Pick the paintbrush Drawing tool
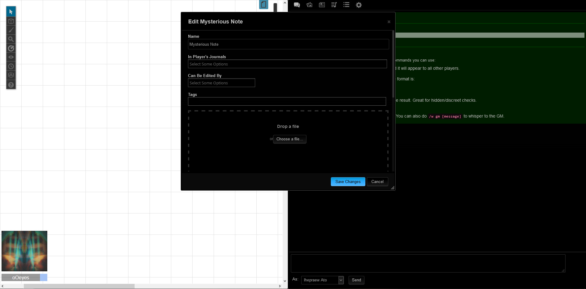 coord(11,30)
